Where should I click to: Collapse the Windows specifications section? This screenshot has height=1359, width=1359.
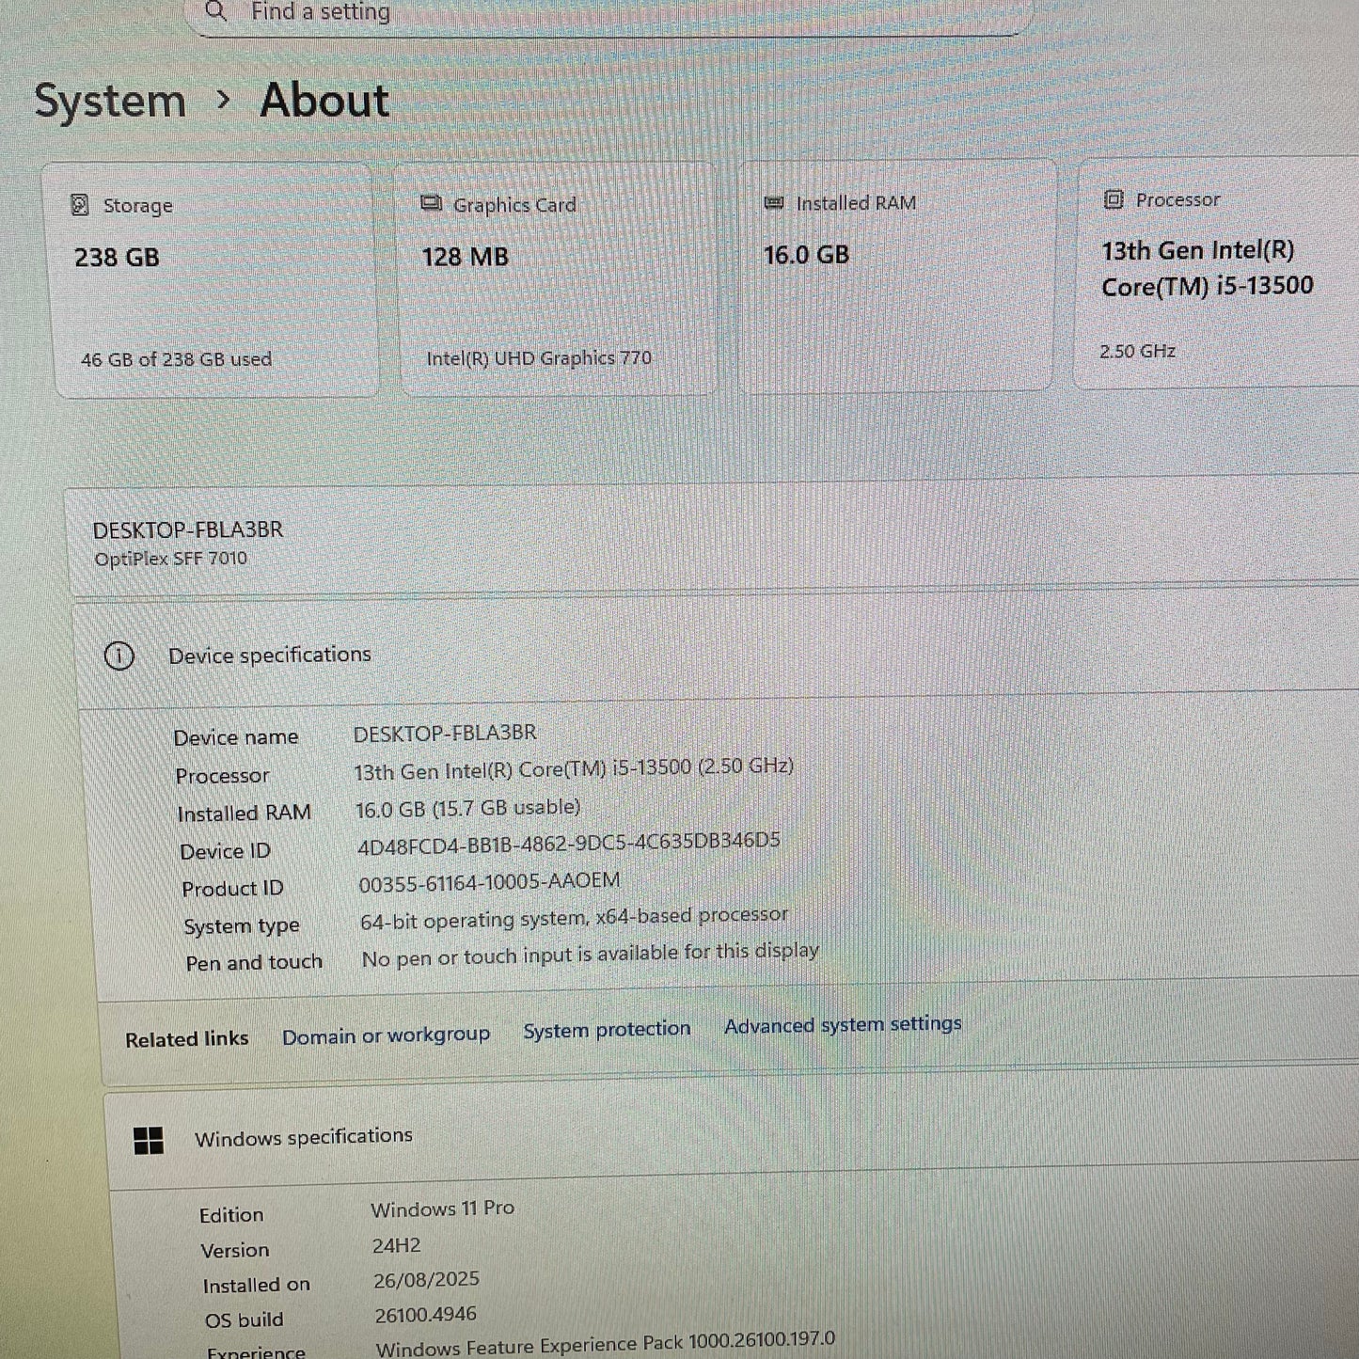304,1137
